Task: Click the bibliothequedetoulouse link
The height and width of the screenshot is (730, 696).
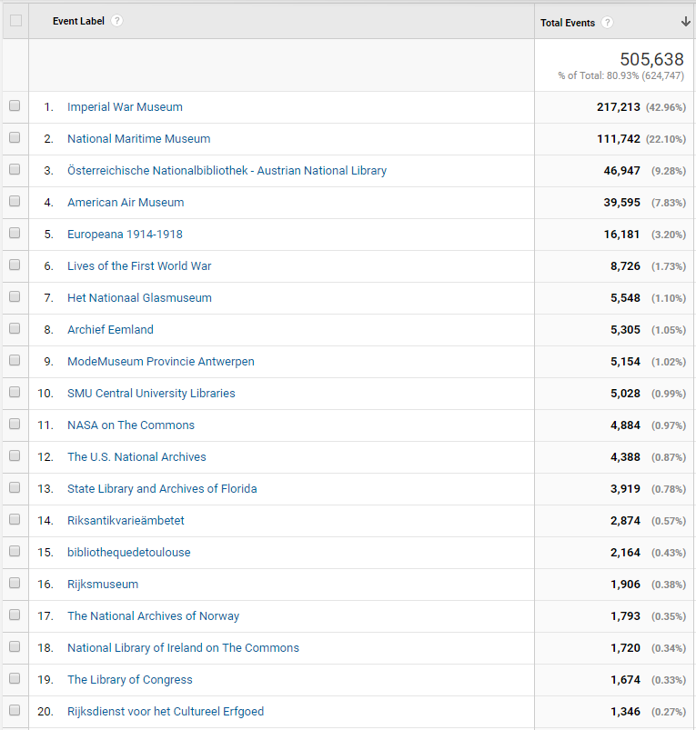Action: pos(129,552)
